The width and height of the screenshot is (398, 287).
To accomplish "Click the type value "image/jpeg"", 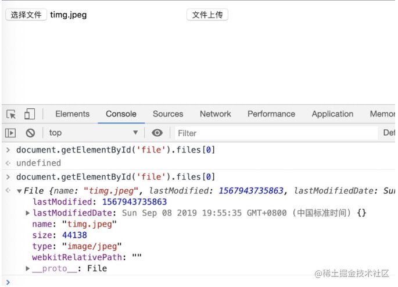I will pos(92,246).
